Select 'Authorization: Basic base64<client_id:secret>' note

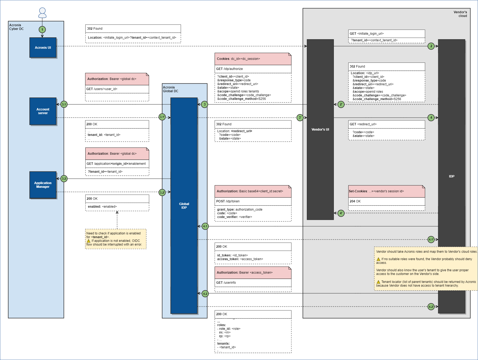tap(253, 191)
